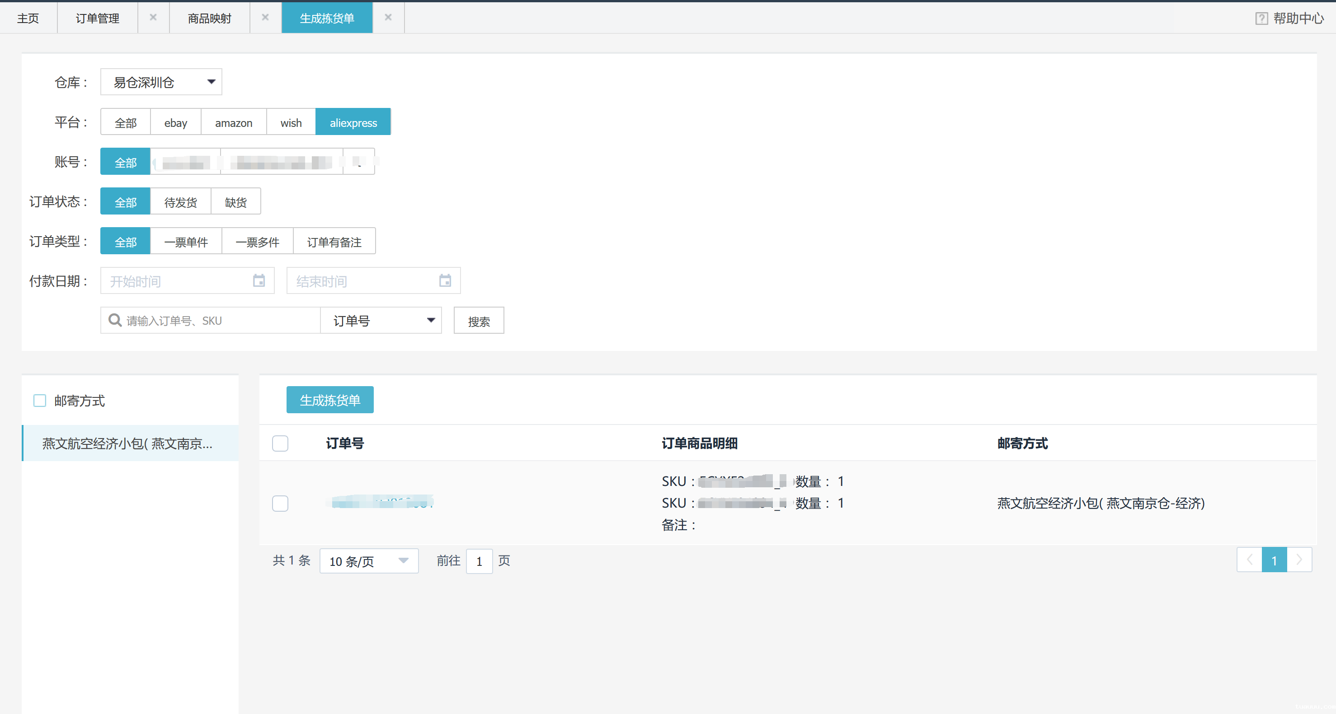Select the 缺货 order status filter

tap(235, 201)
